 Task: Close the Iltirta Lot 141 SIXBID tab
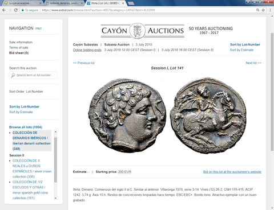click(123, 3)
